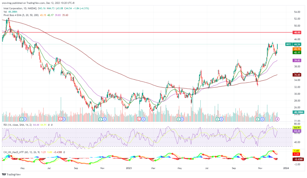Open the dividend marker in May 2022

tap(25, 119)
